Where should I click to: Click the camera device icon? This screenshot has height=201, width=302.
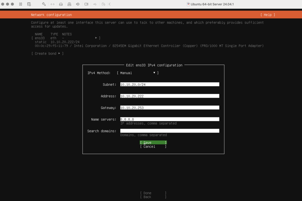pos(86,4)
